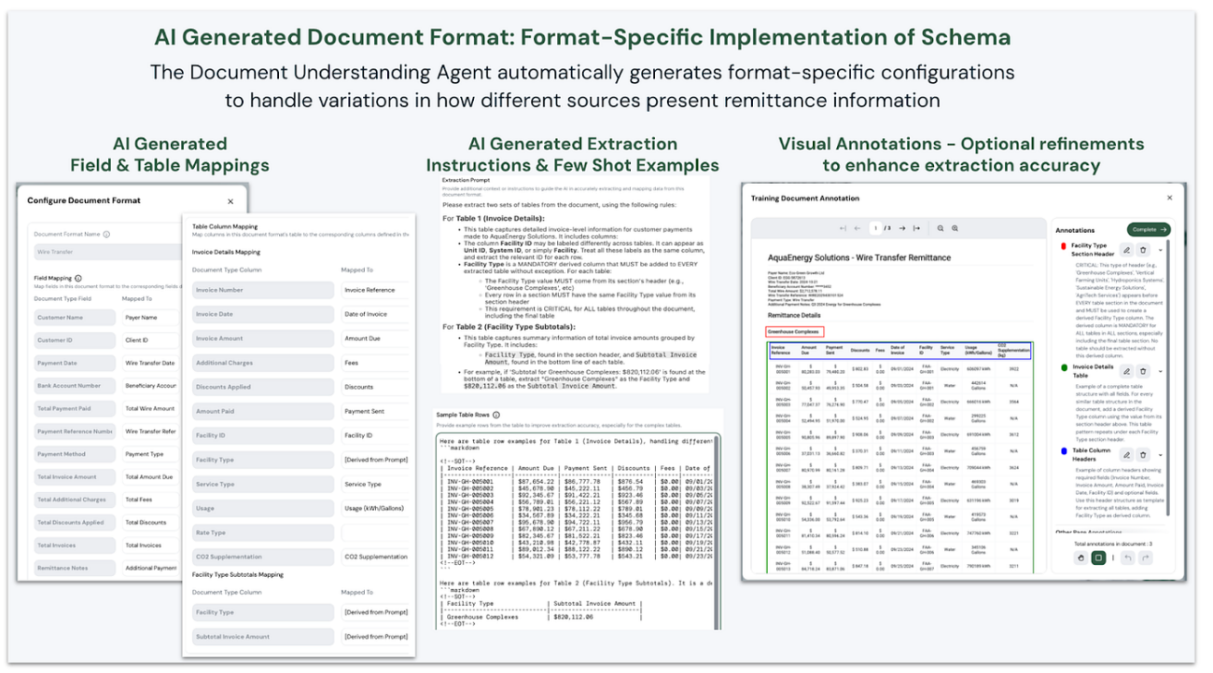The image size is (1213, 673).
Task: Delete the Invoice Details Table annotation
Action: [1143, 372]
